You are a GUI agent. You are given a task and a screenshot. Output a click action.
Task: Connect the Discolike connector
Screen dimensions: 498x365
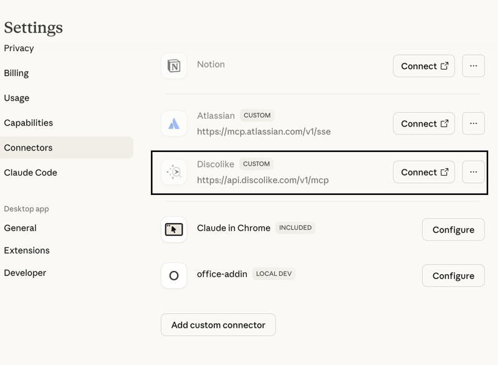click(x=424, y=172)
